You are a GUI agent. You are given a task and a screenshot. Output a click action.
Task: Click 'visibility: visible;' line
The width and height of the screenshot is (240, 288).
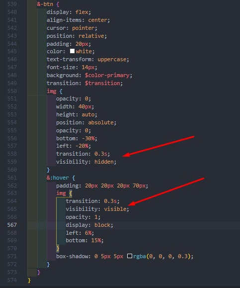tap(97, 209)
